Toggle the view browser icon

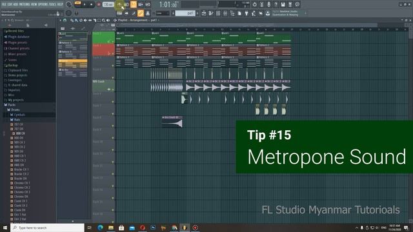click(x=232, y=13)
